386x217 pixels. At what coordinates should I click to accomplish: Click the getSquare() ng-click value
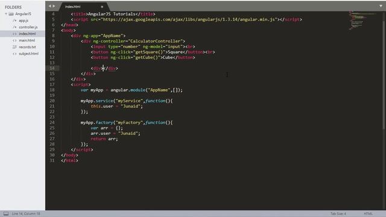tap(149, 52)
